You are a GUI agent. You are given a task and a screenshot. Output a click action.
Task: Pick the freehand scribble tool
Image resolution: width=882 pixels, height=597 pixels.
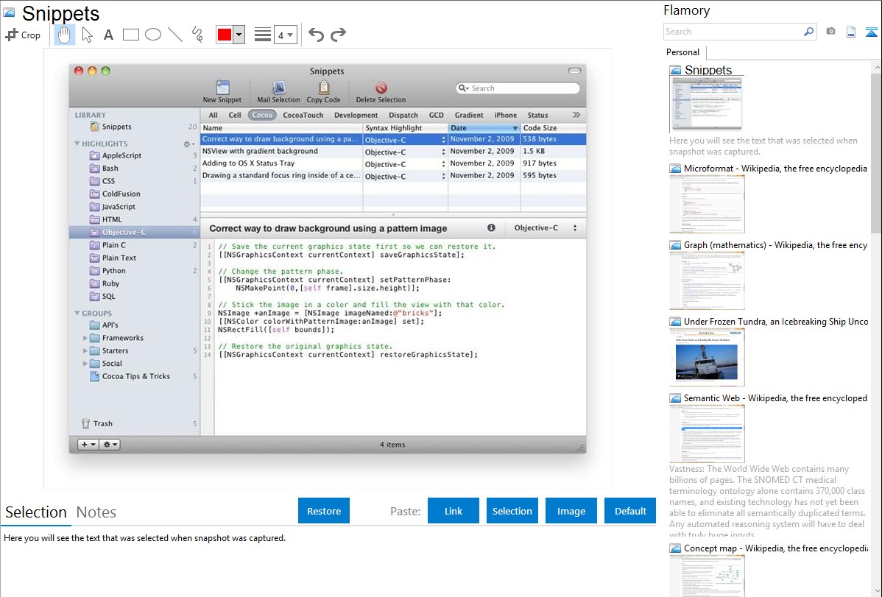pyautogui.click(x=197, y=35)
